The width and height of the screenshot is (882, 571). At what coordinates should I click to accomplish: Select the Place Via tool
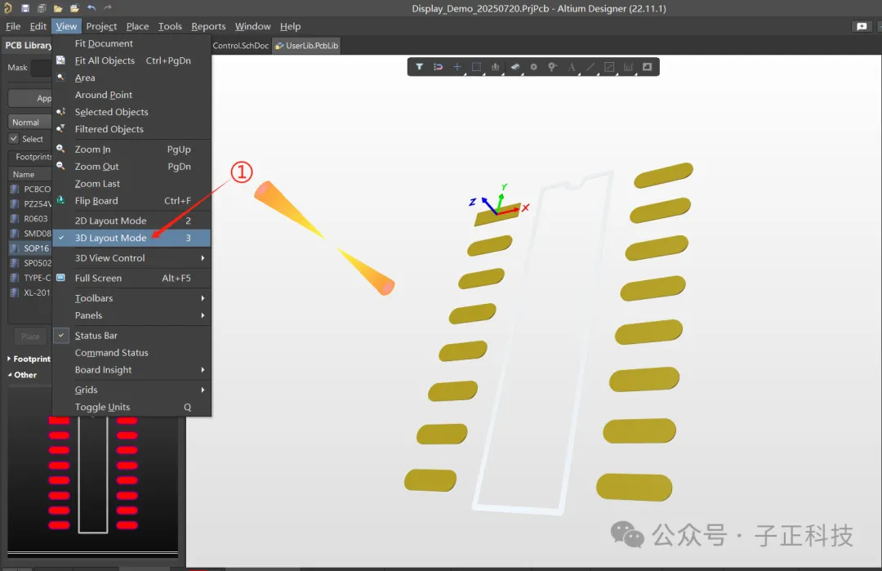coord(552,67)
